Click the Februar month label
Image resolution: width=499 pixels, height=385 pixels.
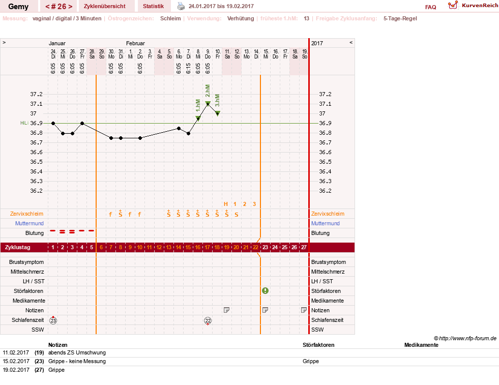click(x=136, y=43)
